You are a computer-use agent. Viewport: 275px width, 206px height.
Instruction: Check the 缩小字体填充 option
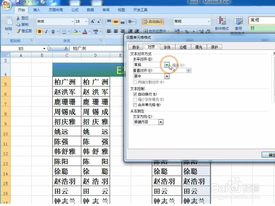pyautogui.click(x=135, y=99)
